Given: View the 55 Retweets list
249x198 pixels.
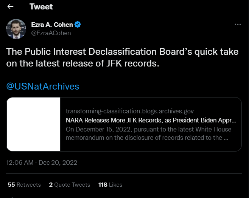Looking at the screenshot, I should point(24,185).
